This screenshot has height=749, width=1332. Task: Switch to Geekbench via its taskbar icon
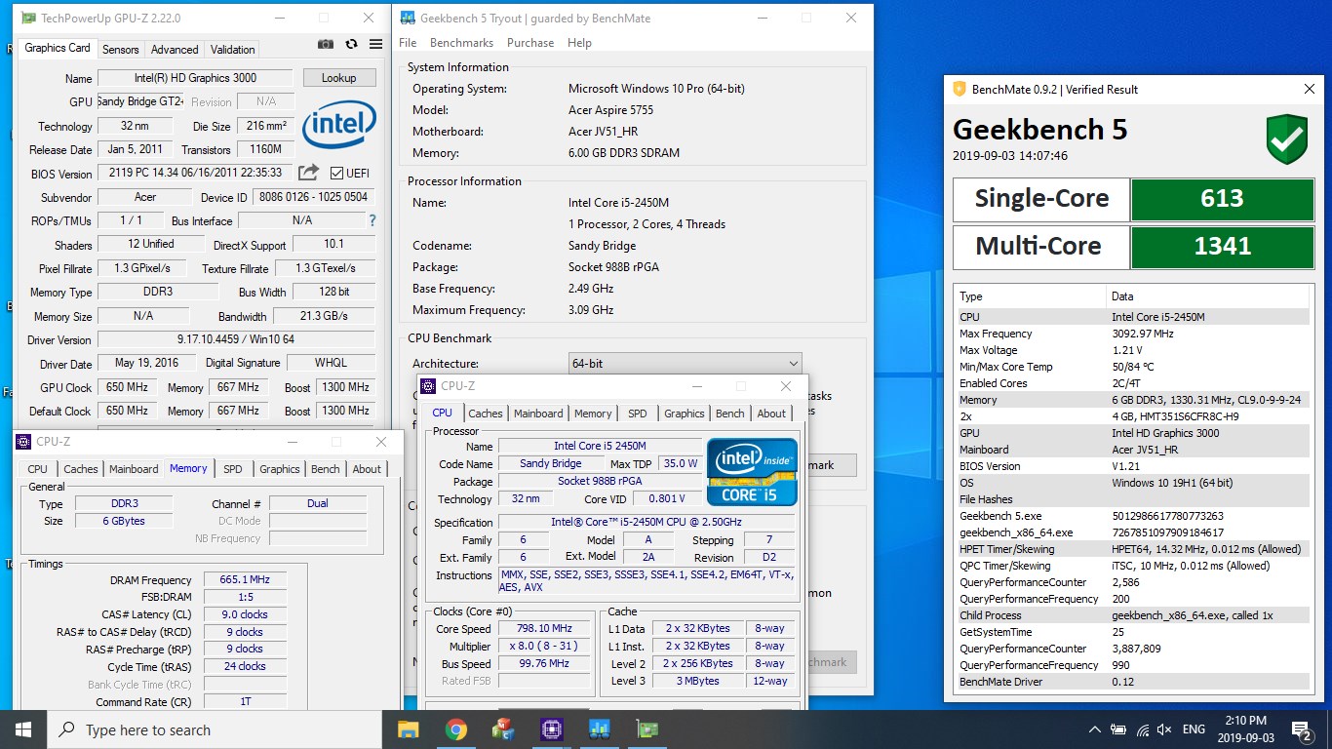click(600, 729)
